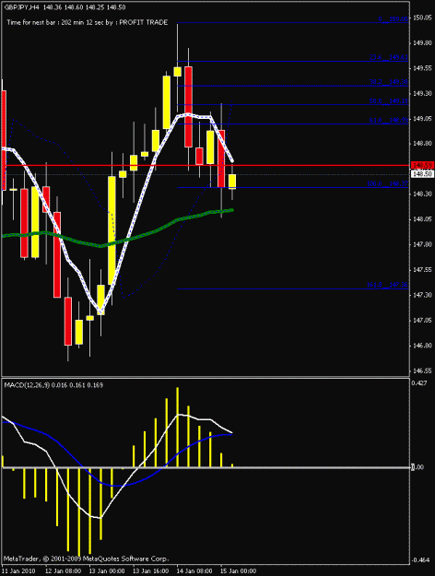Screen dimensions: 435x576
Task: Click the 149.80 price scale label
Action: 422,43
